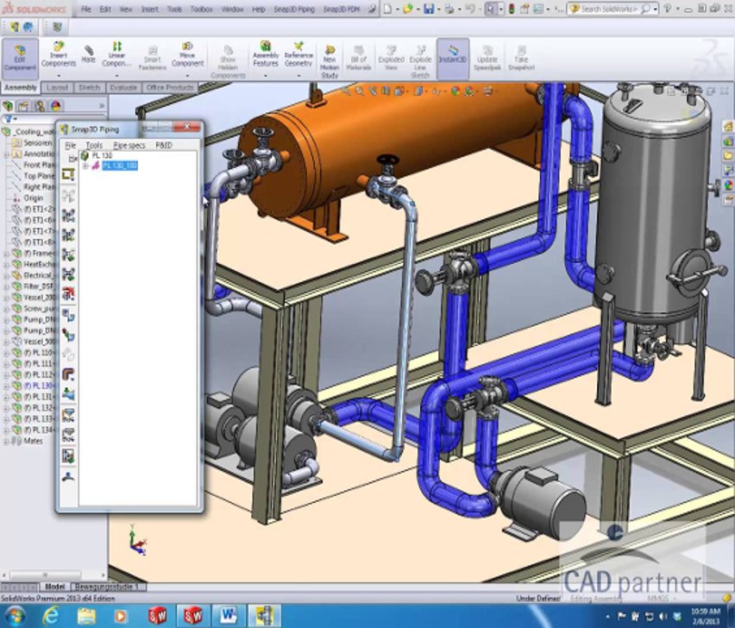Image resolution: width=735 pixels, height=628 pixels.
Task: Click the Help question mark icon
Action: click(668, 9)
